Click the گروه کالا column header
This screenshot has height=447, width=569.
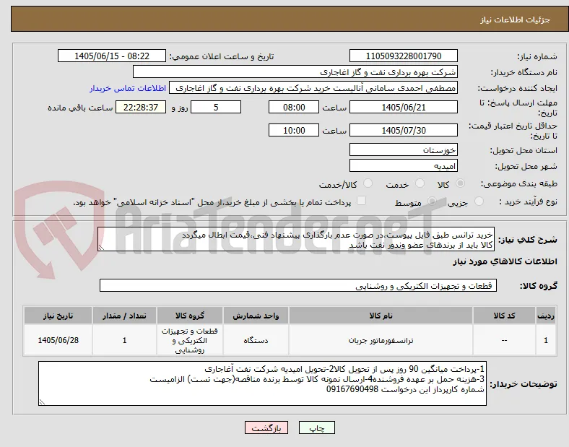(x=190, y=316)
